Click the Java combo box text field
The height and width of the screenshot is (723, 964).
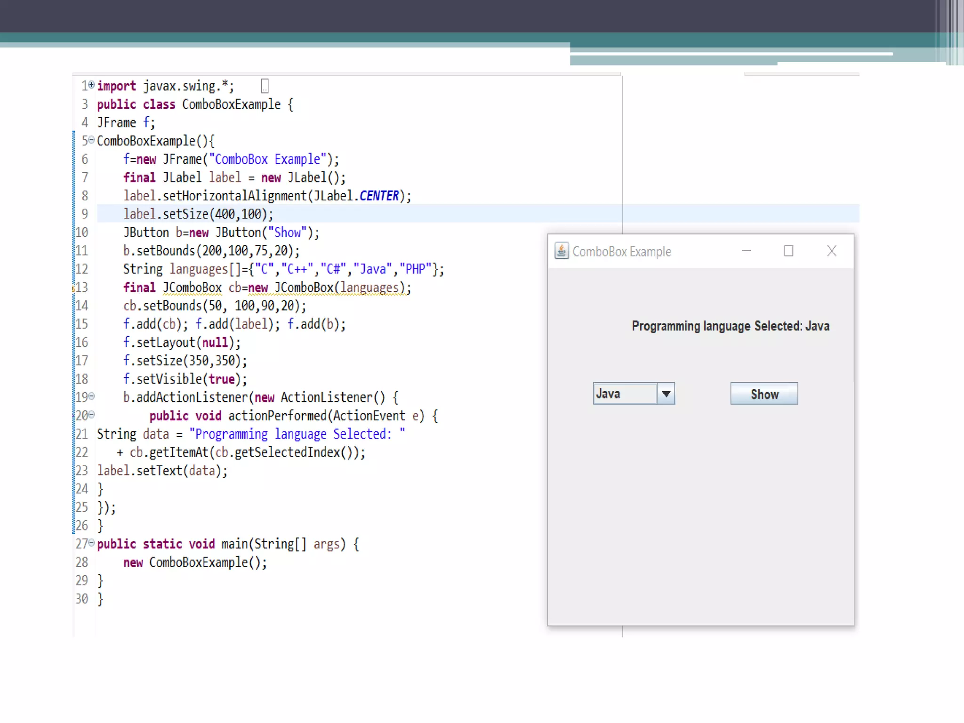pos(624,394)
